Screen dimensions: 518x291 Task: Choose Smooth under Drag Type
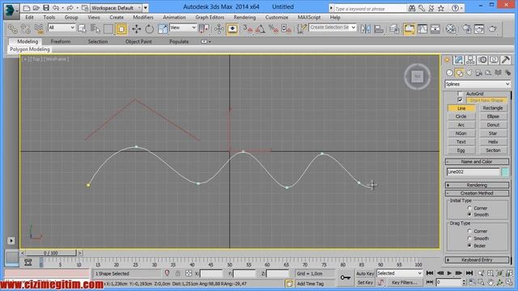469,238
